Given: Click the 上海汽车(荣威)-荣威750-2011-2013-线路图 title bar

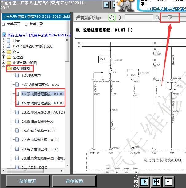Looking at the screenshot, I should [36, 17].
